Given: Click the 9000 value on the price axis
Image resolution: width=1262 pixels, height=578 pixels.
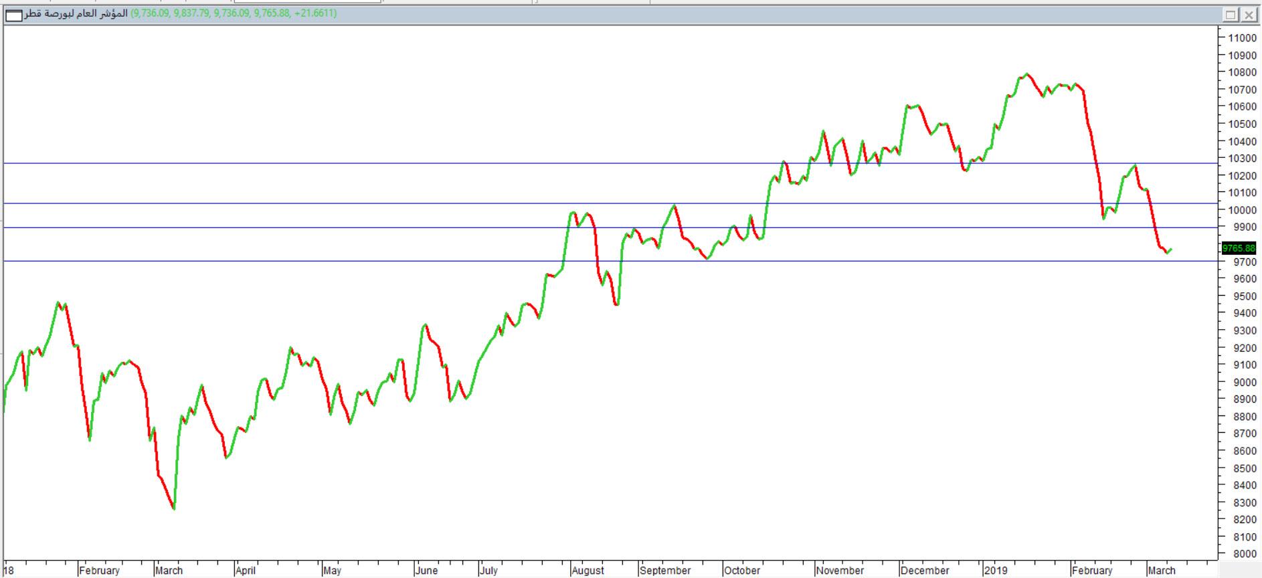Looking at the screenshot, I should click(1245, 382).
